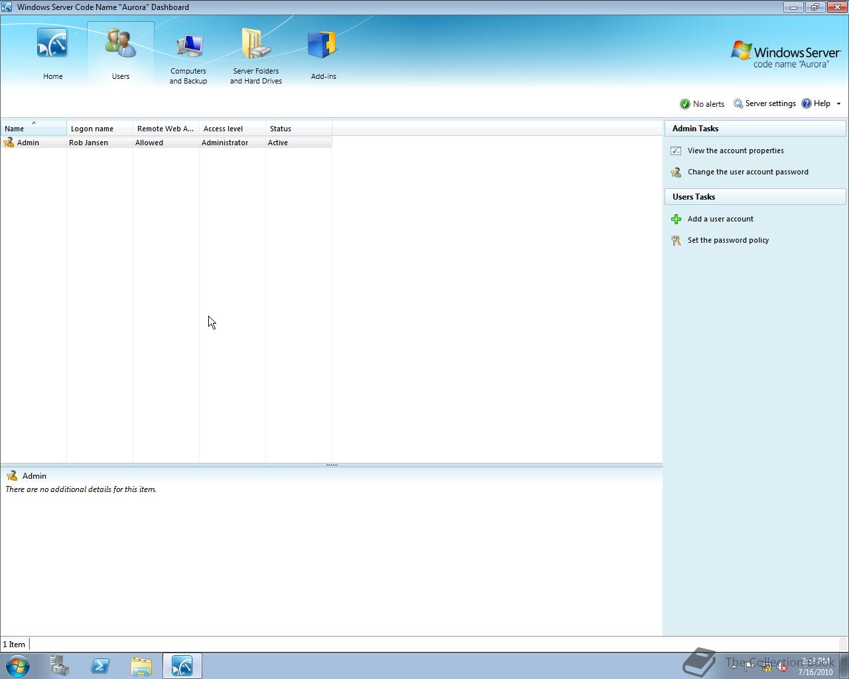Click the details pane splitter grip
Screen dimensions: 849x679
coord(332,465)
